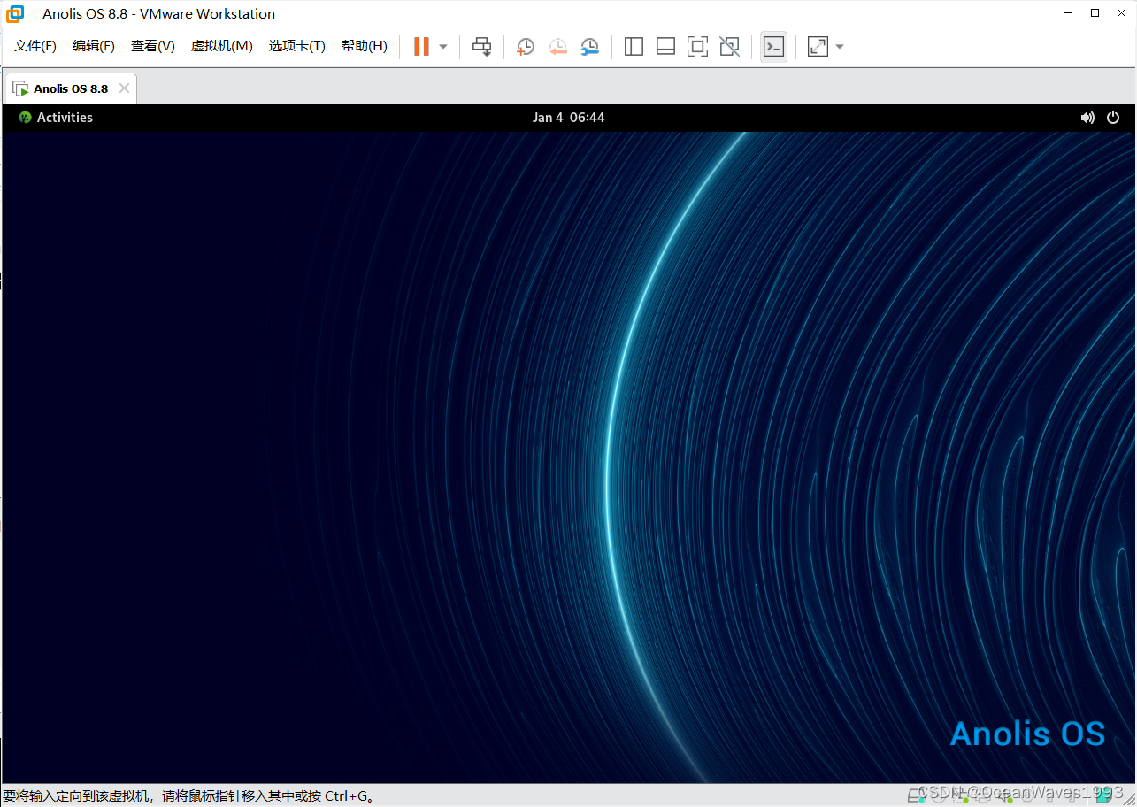Open the 选项卡(T) menu

point(297,46)
